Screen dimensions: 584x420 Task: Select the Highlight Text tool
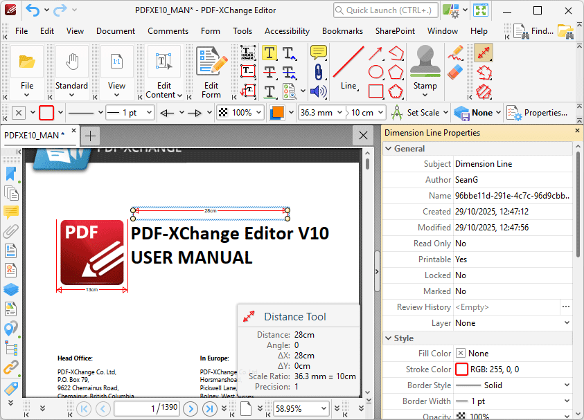coord(269,53)
